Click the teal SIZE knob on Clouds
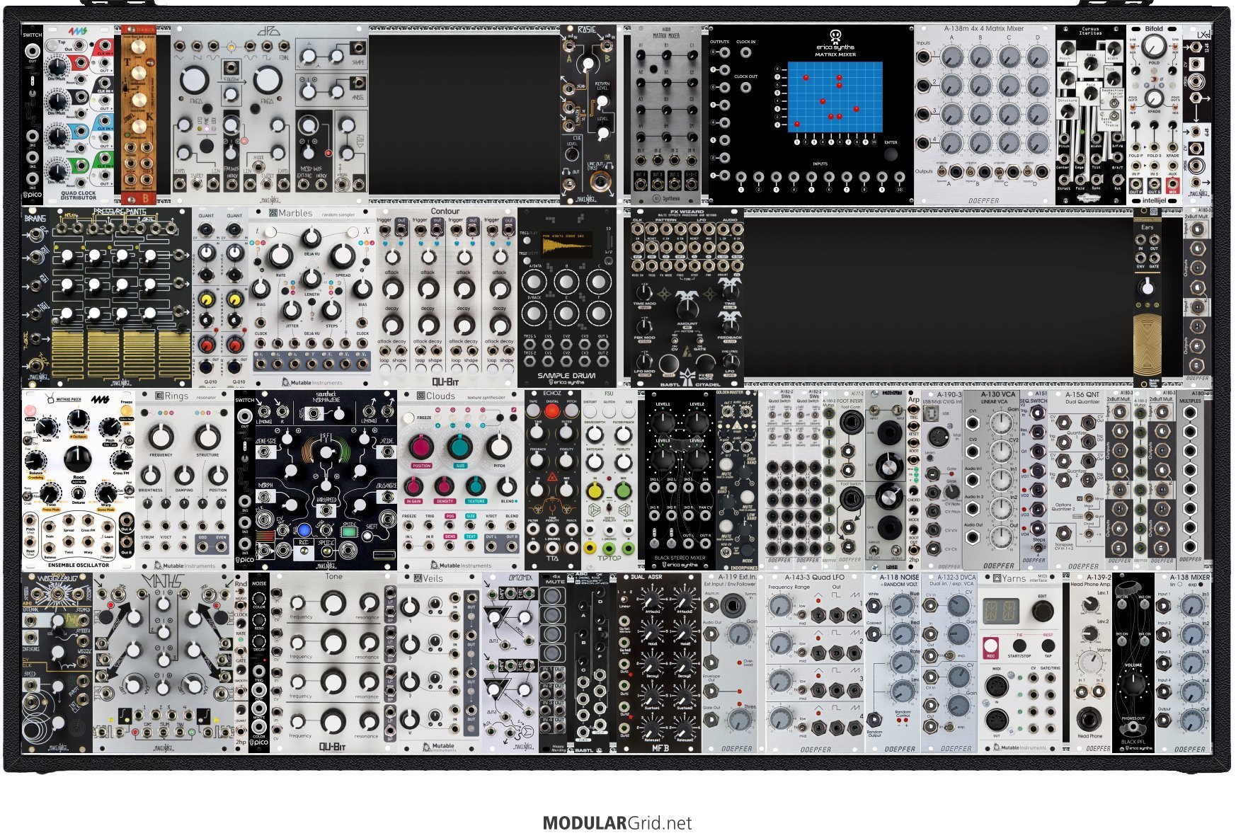Screen dimensions: 1236x838 (x=460, y=447)
